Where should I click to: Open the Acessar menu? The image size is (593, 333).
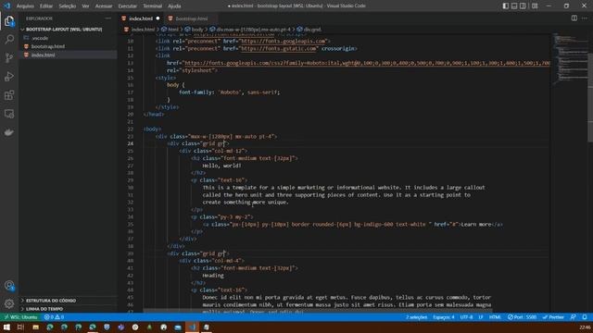point(104,6)
